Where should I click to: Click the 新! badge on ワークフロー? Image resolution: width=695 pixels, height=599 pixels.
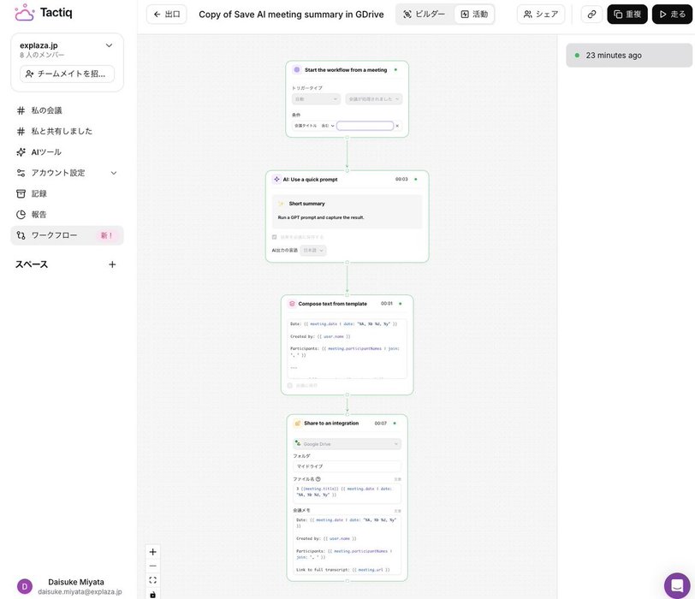click(106, 235)
